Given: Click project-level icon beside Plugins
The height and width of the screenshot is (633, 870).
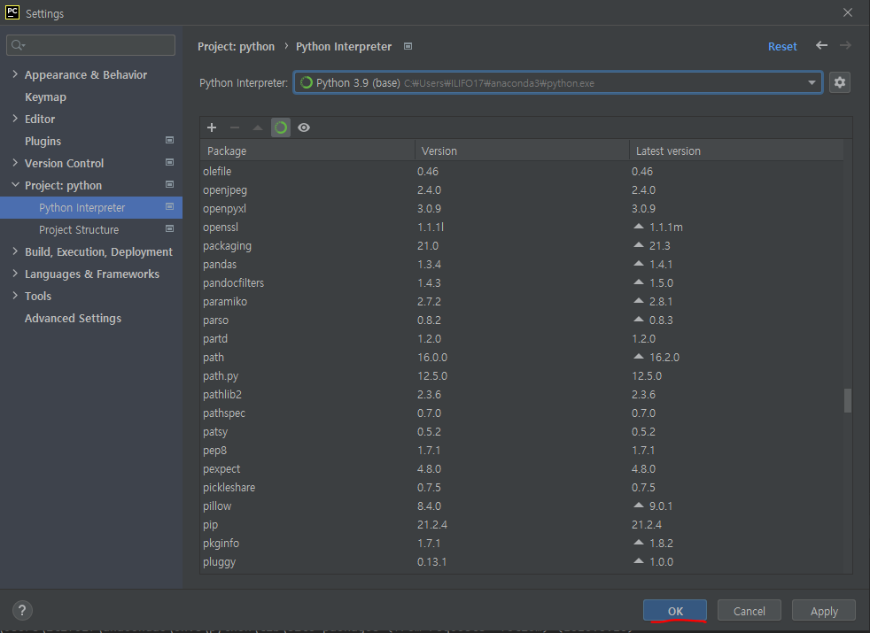Looking at the screenshot, I should pos(170,140).
